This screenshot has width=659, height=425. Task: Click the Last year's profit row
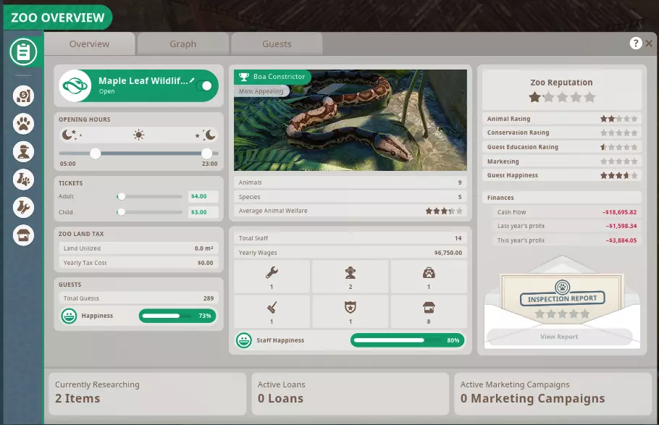coord(566,226)
